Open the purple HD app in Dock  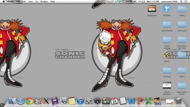coord(55,101)
